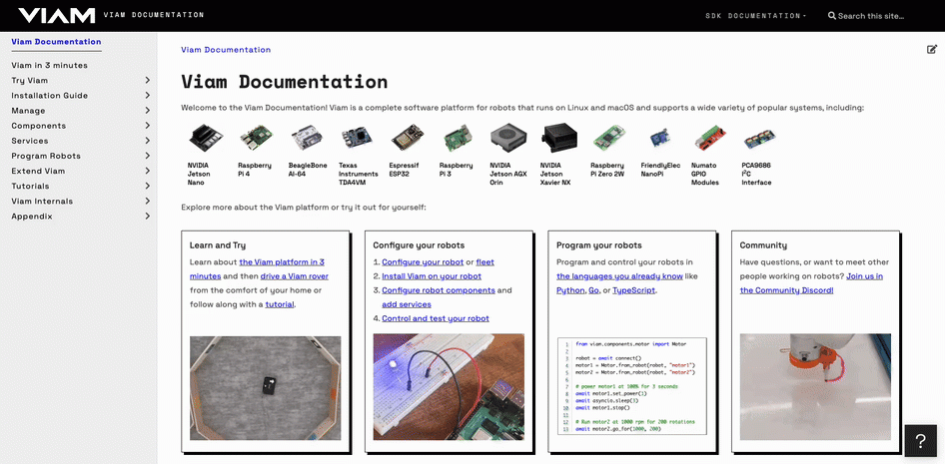This screenshot has height=464, width=945.
Task: Click the VIAM logo in header
Action: (x=57, y=16)
